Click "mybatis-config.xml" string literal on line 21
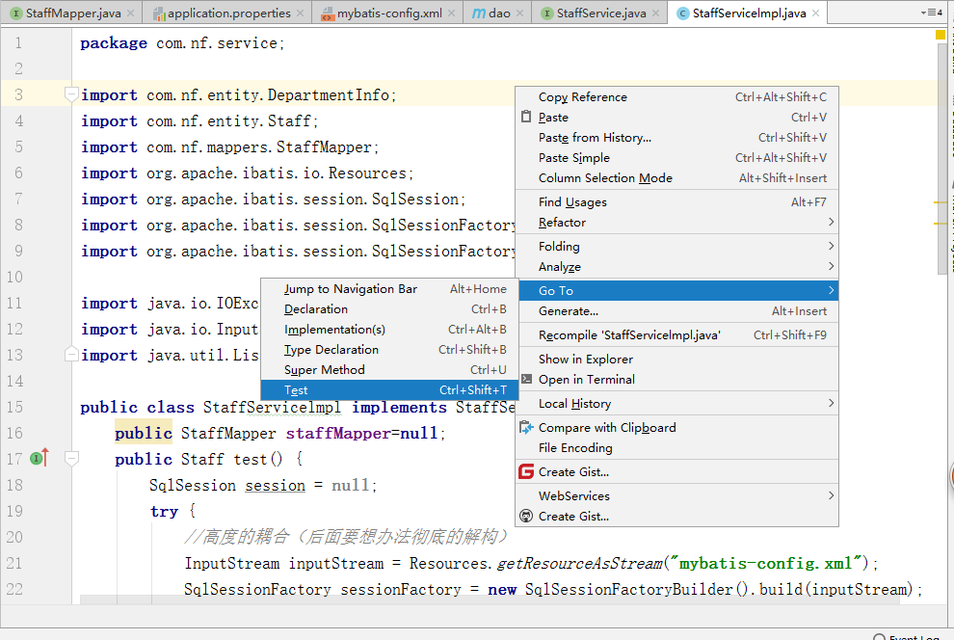 [767, 563]
